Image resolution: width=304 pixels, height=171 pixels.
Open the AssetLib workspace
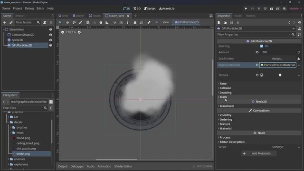point(167,9)
